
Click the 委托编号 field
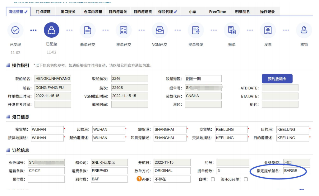[46, 163]
